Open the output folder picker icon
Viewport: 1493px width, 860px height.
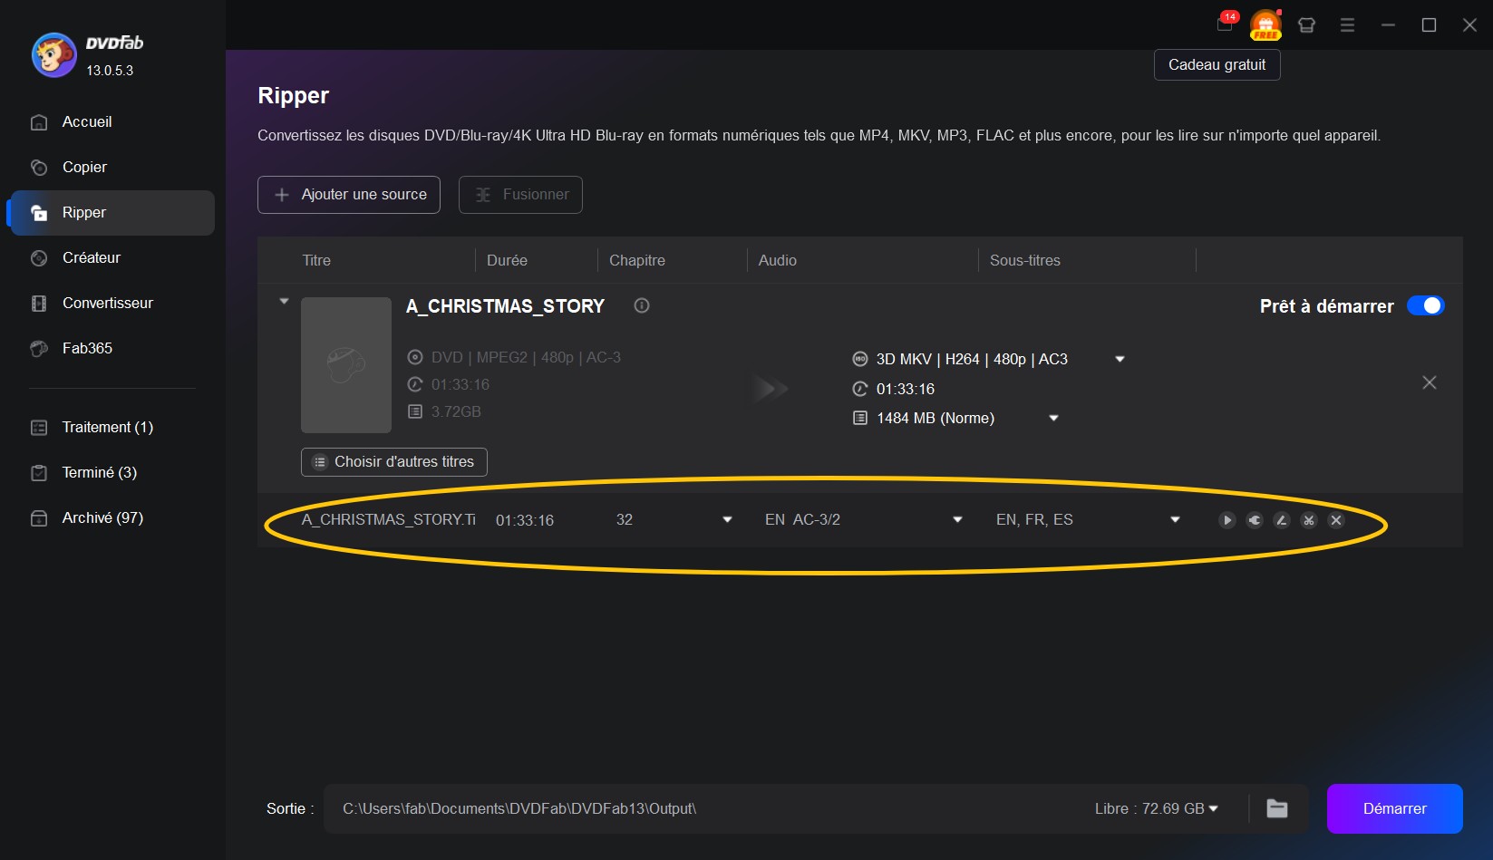point(1277,808)
